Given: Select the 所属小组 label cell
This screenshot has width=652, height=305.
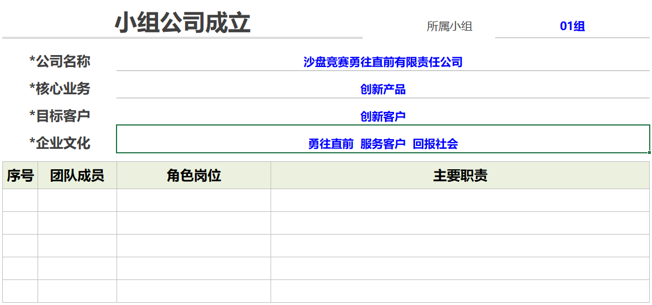Looking at the screenshot, I should point(449,26).
